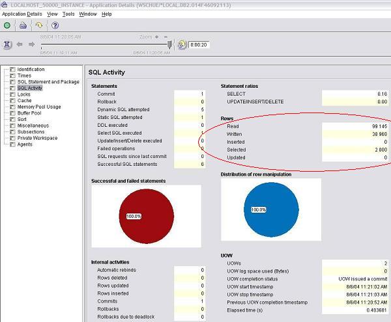
Task: Select Buffer Pool in the navigation tree
Action: click(29, 113)
